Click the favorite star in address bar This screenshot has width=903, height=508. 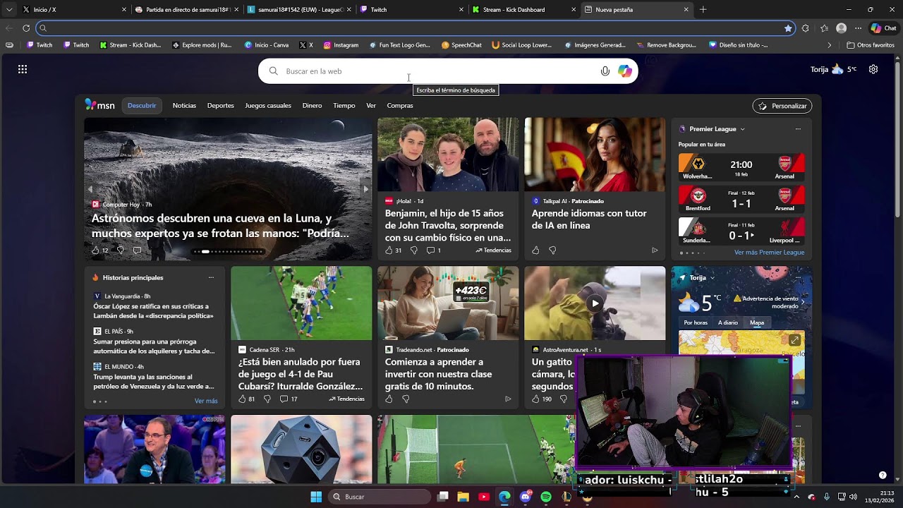pos(788,28)
